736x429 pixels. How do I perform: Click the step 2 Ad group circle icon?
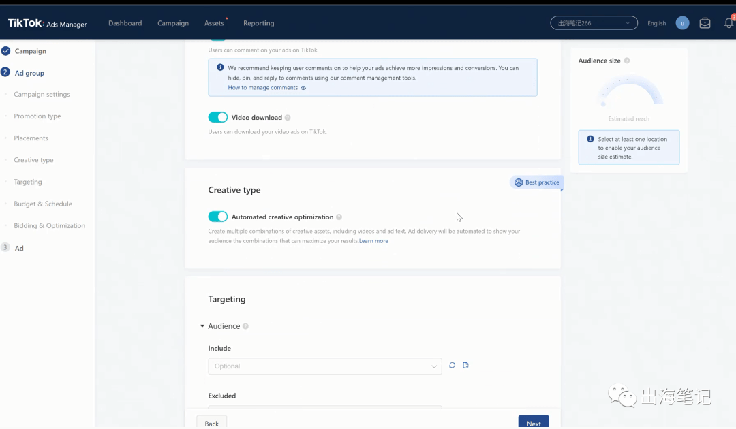tap(5, 72)
